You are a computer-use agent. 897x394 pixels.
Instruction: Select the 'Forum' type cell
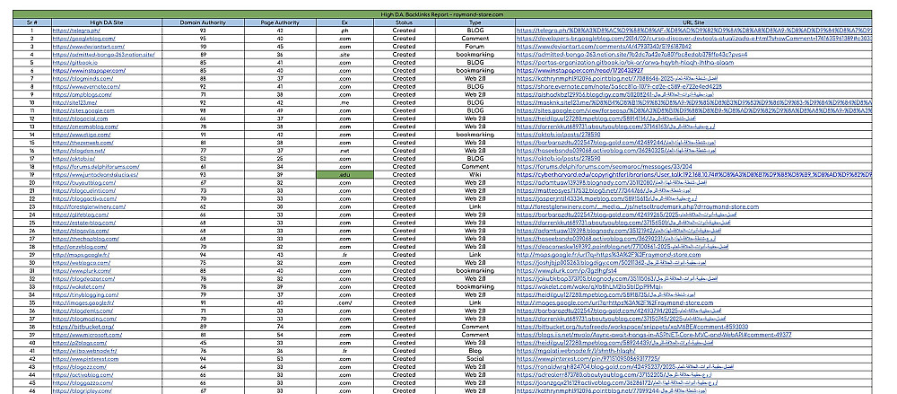click(x=475, y=47)
